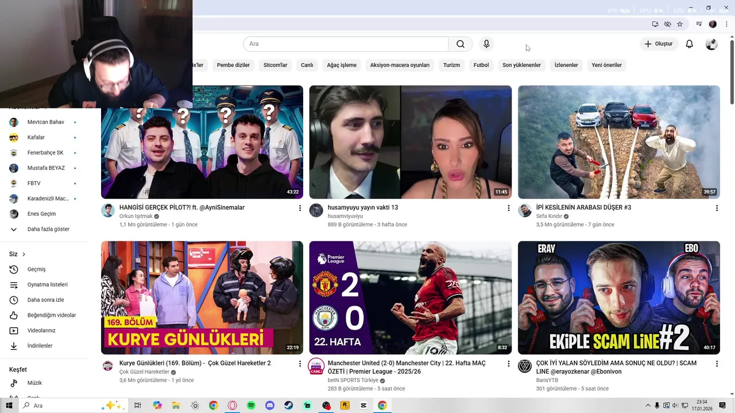Open Manchester United 2-0 highlights thumbnail
The height and width of the screenshot is (413, 735).
point(410,298)
